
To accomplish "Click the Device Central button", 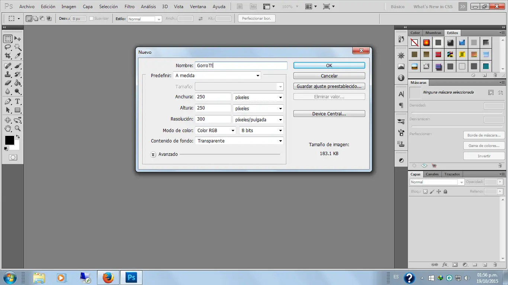I will (x=329, y=114).
